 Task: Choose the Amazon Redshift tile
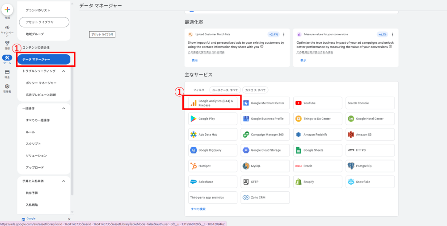coord(317,135)
